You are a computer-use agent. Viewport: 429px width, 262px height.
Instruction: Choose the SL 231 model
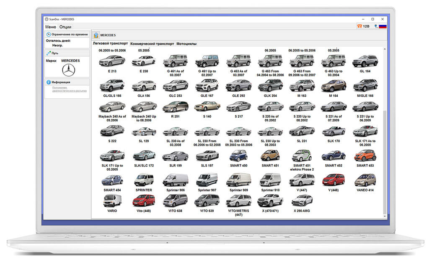tap(302, 131)
